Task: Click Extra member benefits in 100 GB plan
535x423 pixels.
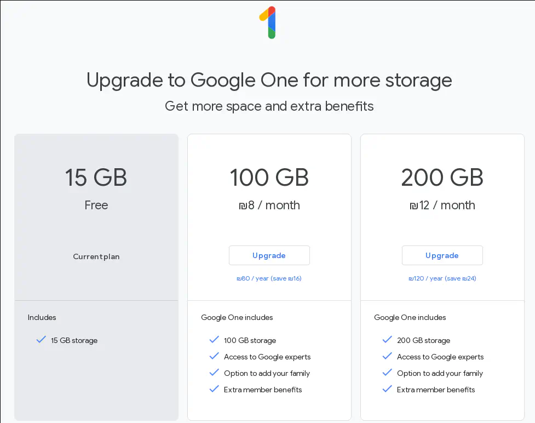Action: (x=263, y=390)
